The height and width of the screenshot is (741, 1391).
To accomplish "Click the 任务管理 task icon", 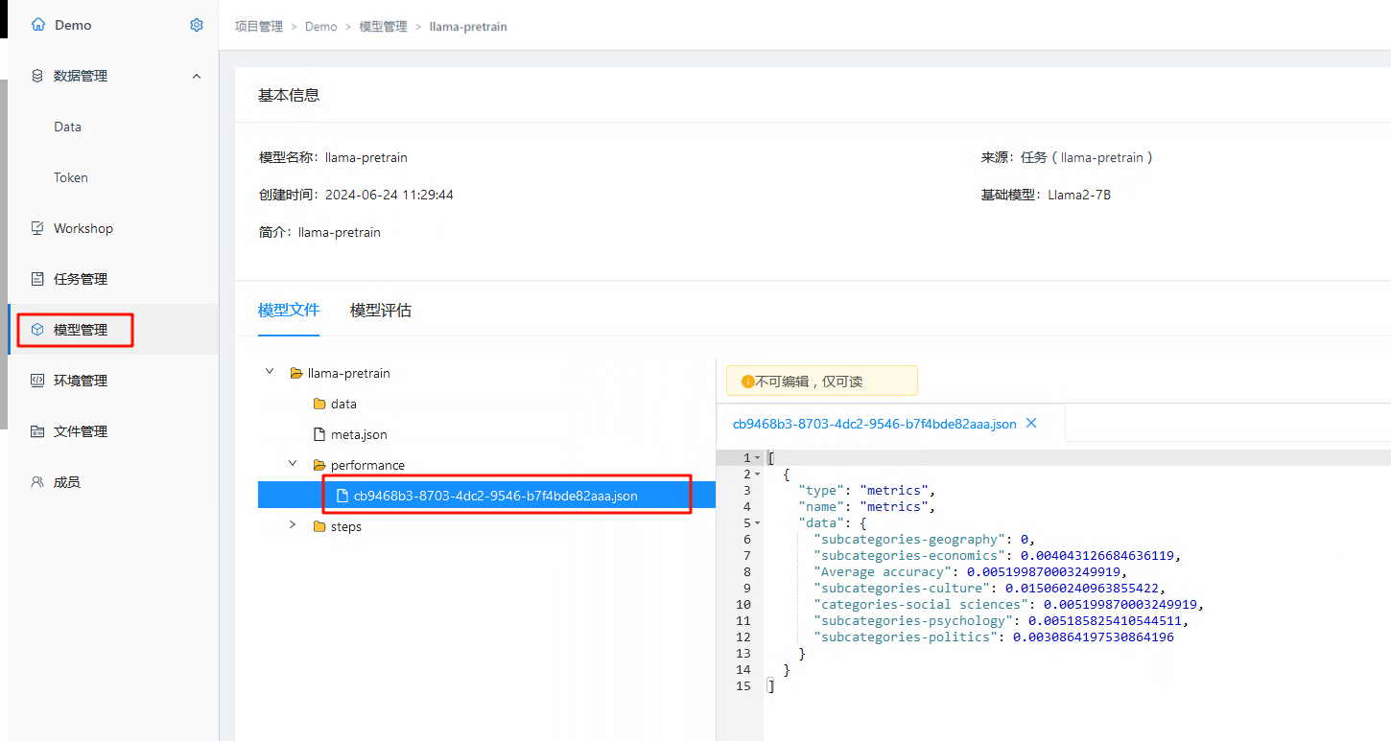I will pos(37,279).
